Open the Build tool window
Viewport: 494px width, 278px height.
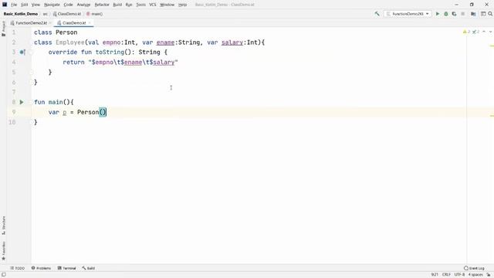click(x=89, y=268)
